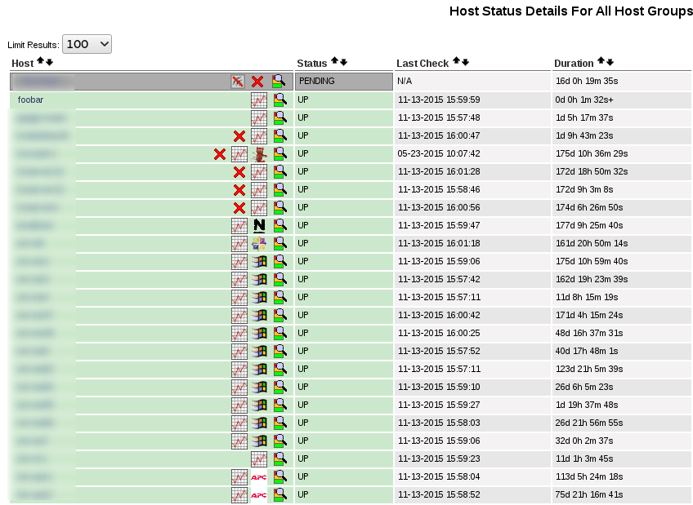
Task: Click the black N logo icon
Action: [259, 225]
